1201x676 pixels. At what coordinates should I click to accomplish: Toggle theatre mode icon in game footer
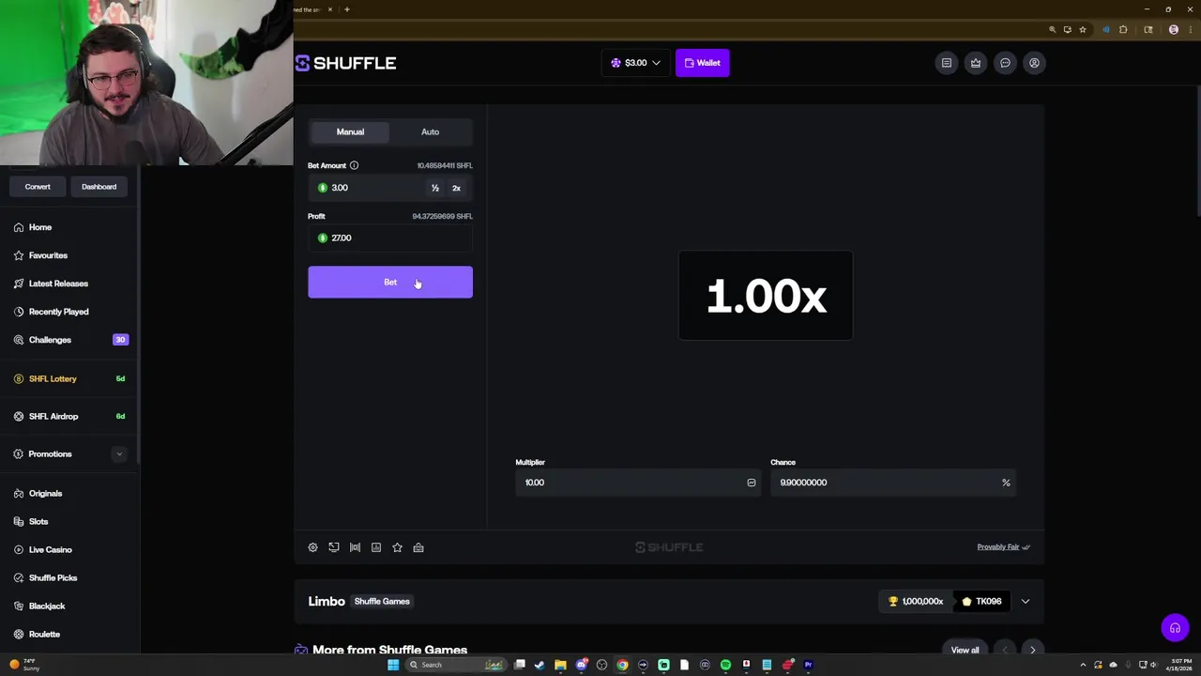tap(355, 547)
